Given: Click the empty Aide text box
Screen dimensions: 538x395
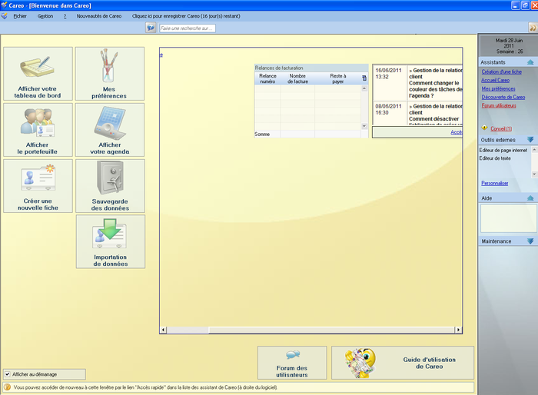Looking at the screenshot, I should tap(508, 218).
